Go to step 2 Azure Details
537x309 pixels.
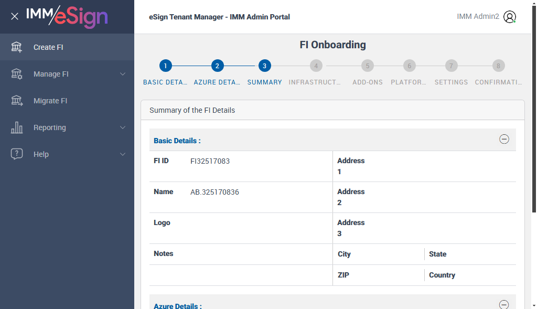(x=217, y=66)
